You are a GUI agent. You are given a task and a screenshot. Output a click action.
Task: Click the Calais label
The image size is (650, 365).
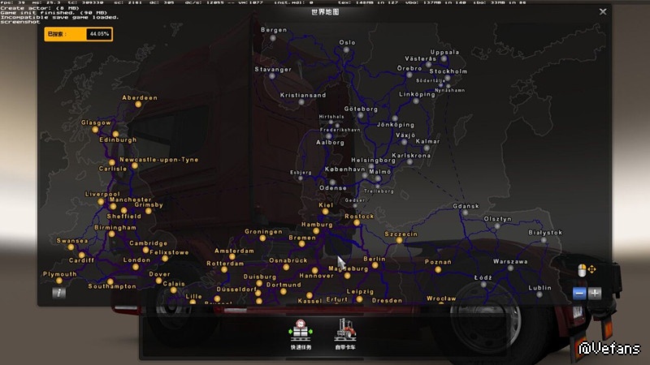tap(174, 284)
